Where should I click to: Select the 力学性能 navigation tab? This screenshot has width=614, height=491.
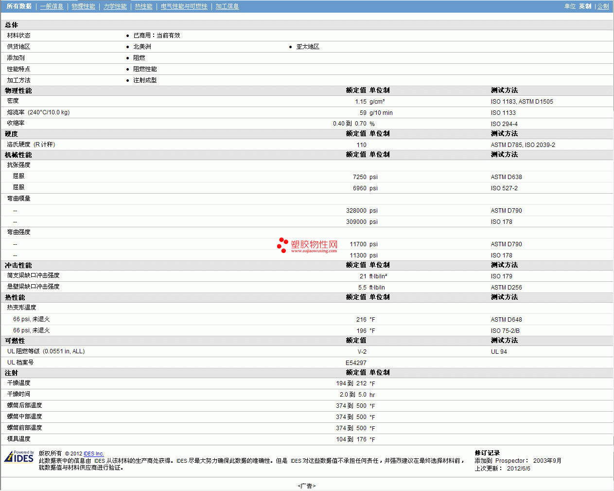(x=115, y=6)
